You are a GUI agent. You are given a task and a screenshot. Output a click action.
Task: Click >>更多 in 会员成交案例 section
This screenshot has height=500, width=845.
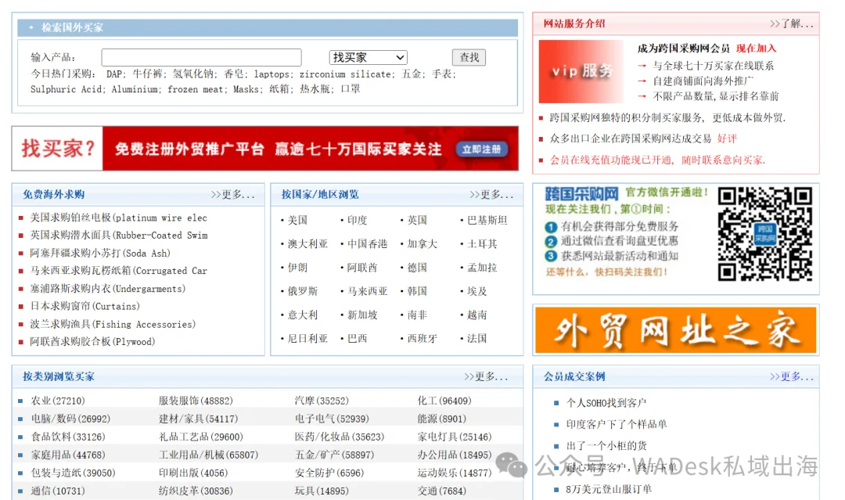coord(791,376)
